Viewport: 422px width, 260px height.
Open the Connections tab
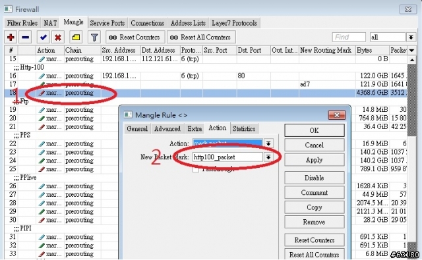(148, 23)
